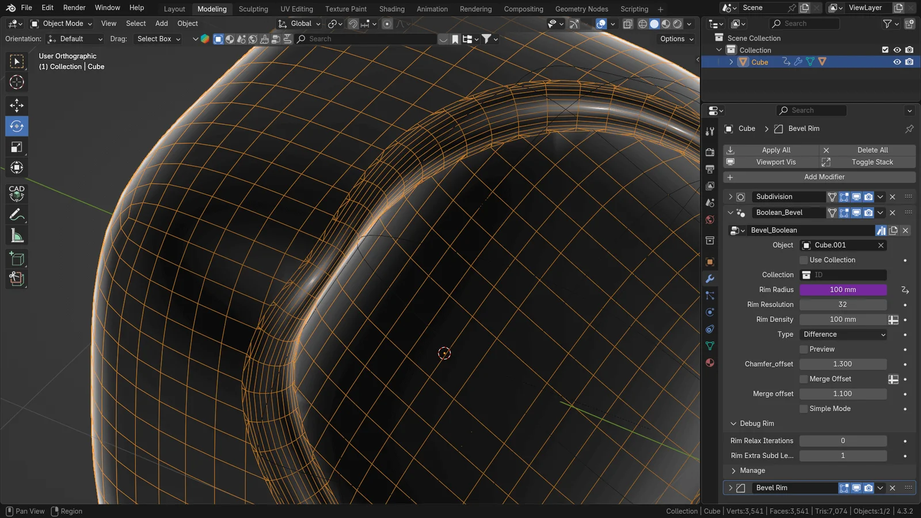Select the CAD Transform tool
Viewport: 921px width, 518px height.
tap(17, 193)
